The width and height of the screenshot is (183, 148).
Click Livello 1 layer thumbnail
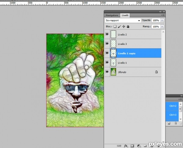click(x=113, y=62)
